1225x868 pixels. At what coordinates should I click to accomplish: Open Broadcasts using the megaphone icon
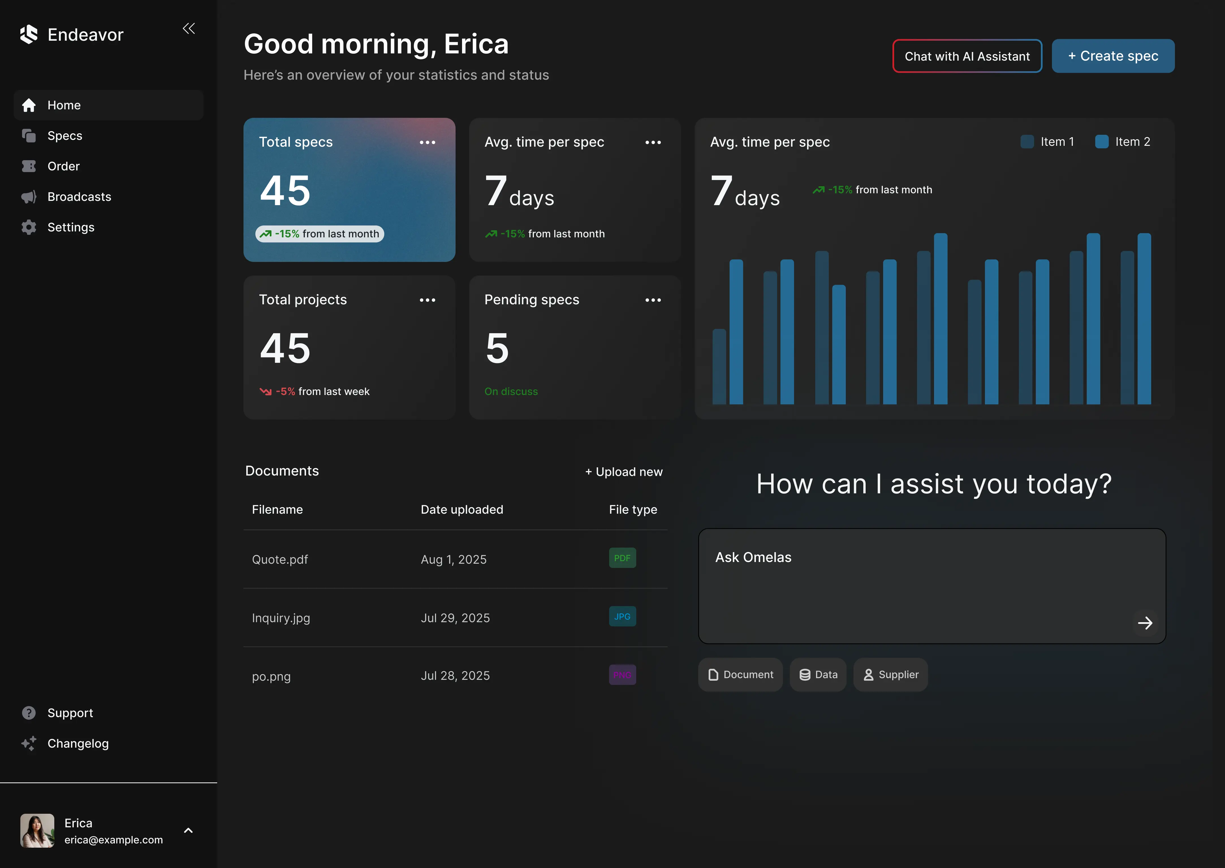point(28,196)
